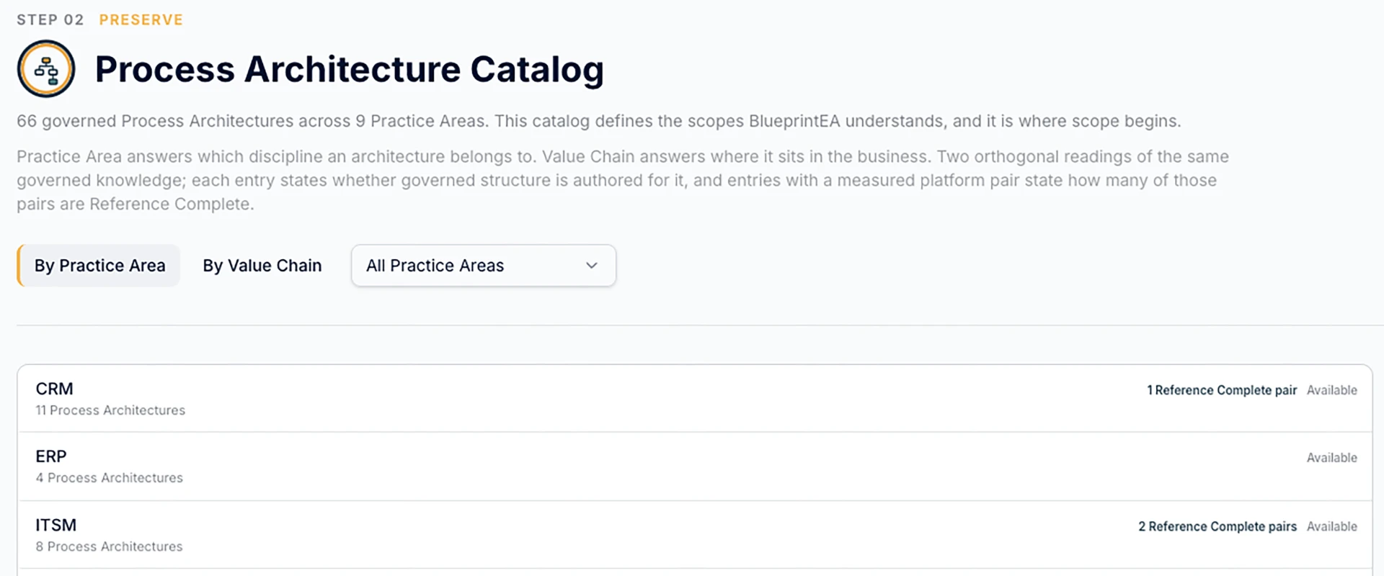
Task: Click '8 Process Architectures' under ITSM
Action: tap(110, 547)
